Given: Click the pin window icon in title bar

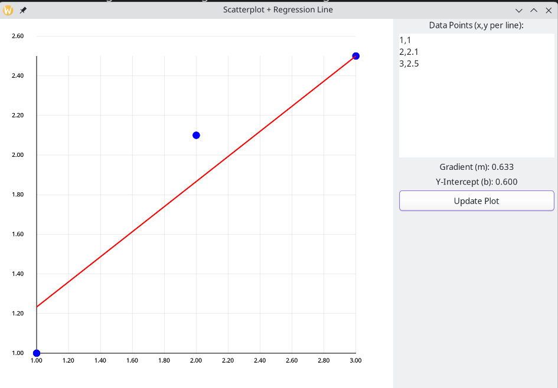Looking at the screenshot, I should point(23,10).
